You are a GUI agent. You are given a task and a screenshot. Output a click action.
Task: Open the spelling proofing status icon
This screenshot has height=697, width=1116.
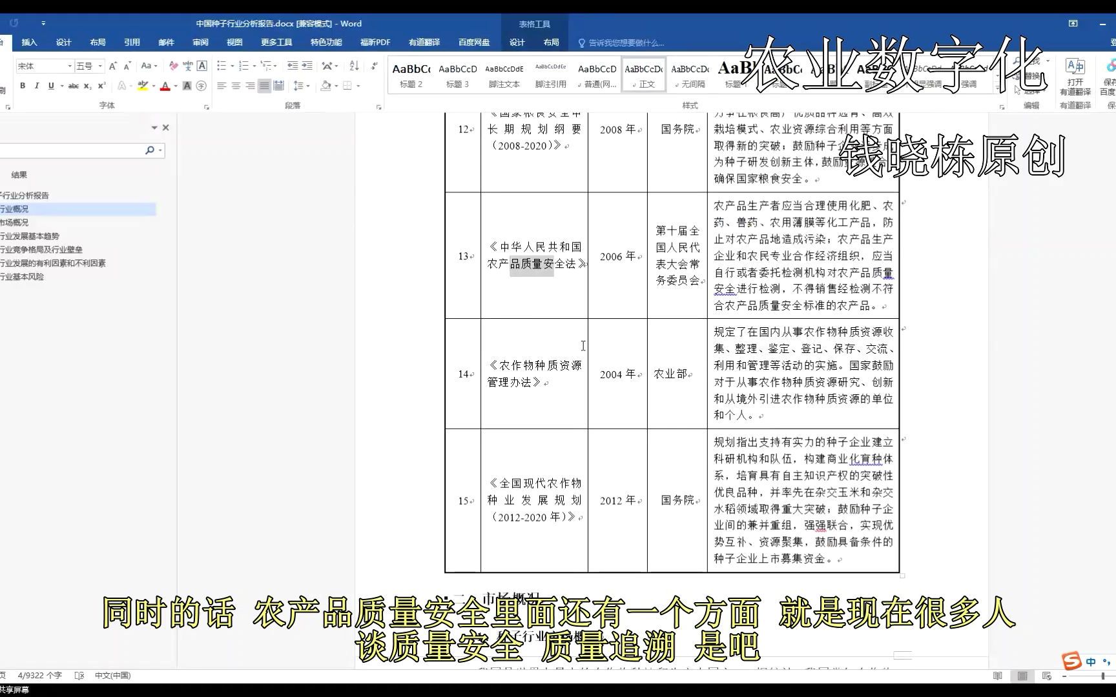coord(79,676)
